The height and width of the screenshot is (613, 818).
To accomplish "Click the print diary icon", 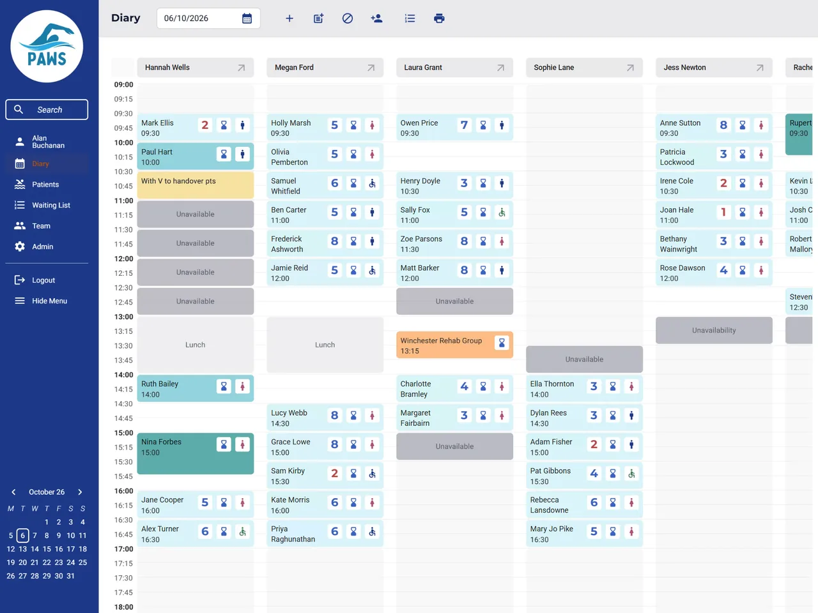I will tap(439, 19).
